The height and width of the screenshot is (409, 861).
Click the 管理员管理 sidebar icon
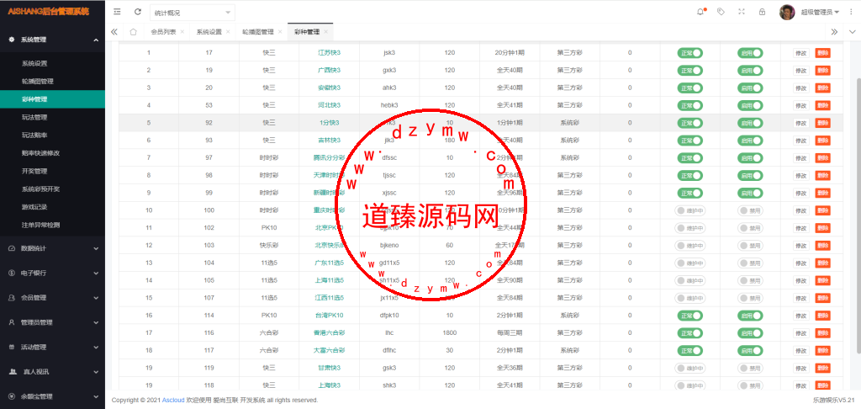12,322
